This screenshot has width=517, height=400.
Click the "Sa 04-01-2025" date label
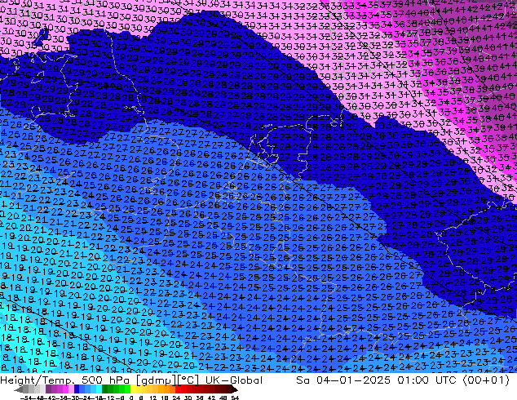tap(345, 380)
